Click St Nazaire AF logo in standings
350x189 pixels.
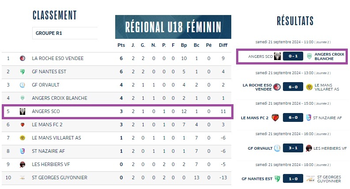23,151
